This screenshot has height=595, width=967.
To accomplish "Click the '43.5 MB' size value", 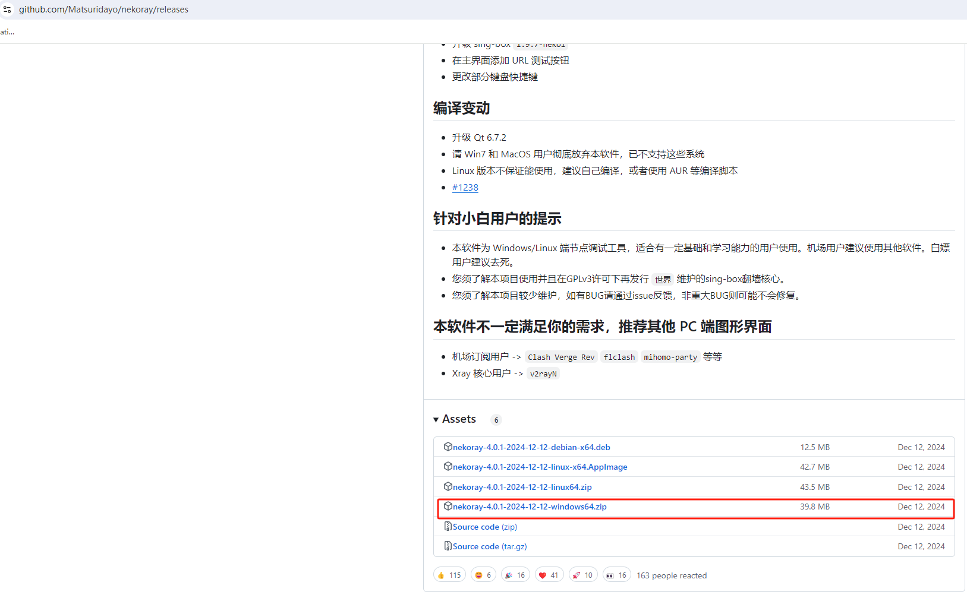I will pyautogui.click(x=815, y=487).
